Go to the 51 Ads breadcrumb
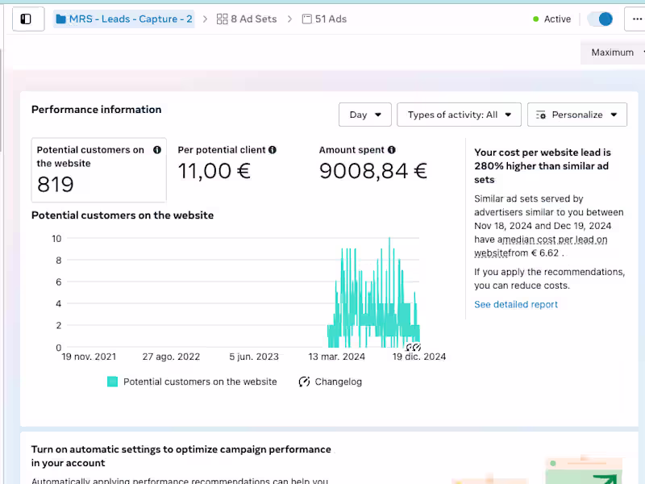 coord(331,19)
